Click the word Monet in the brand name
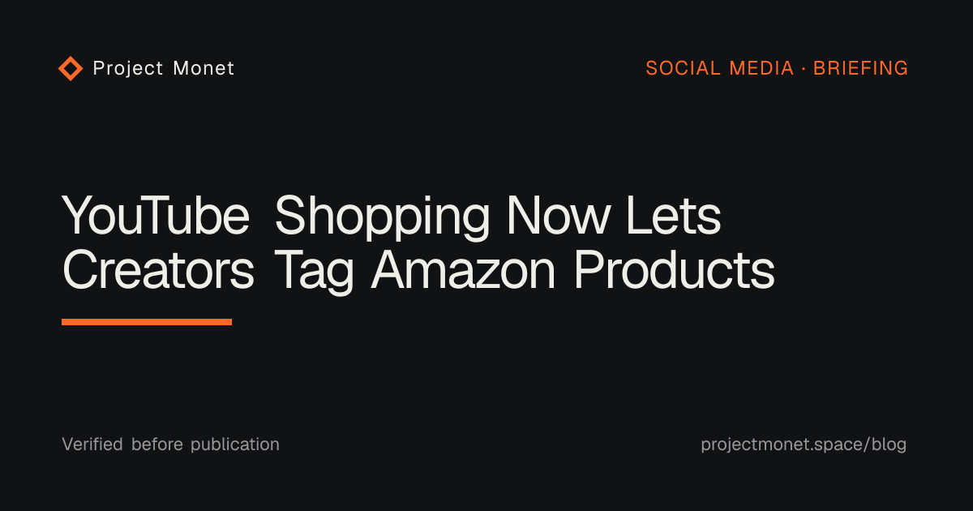Viewport: 973px width, 511px height. pyautogui.click(x=204, y=68)
